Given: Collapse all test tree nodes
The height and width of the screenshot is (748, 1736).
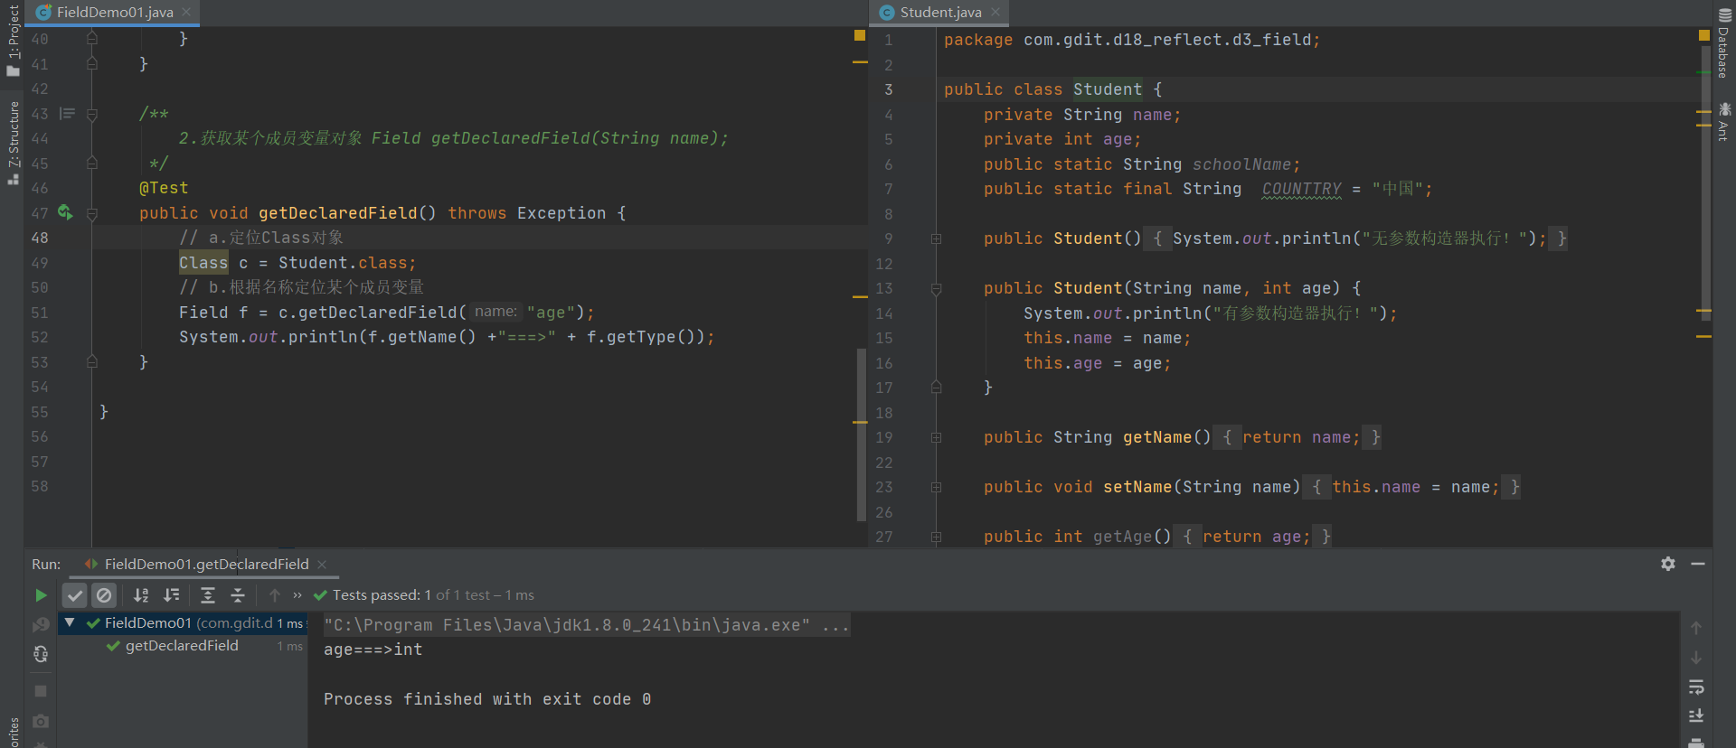Looking at the screenshot, I should (238, 595).
